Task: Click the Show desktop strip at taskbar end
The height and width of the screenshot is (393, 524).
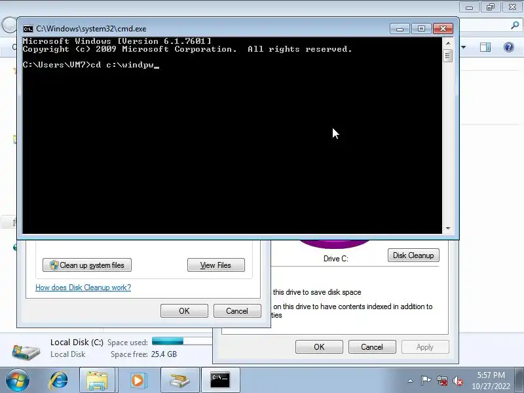Action: [519, 381]
